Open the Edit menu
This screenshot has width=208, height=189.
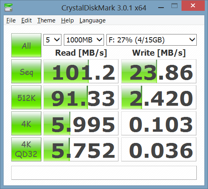[x=27, y=20]
